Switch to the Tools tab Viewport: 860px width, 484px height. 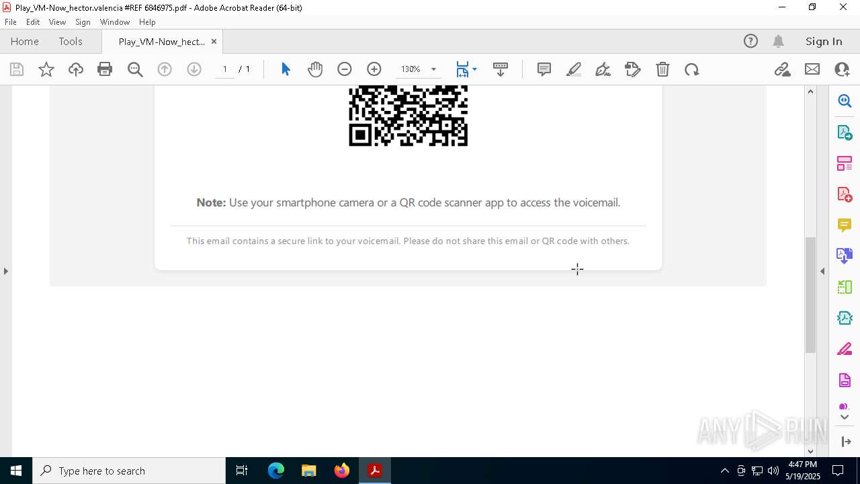[x=71, y=41]
